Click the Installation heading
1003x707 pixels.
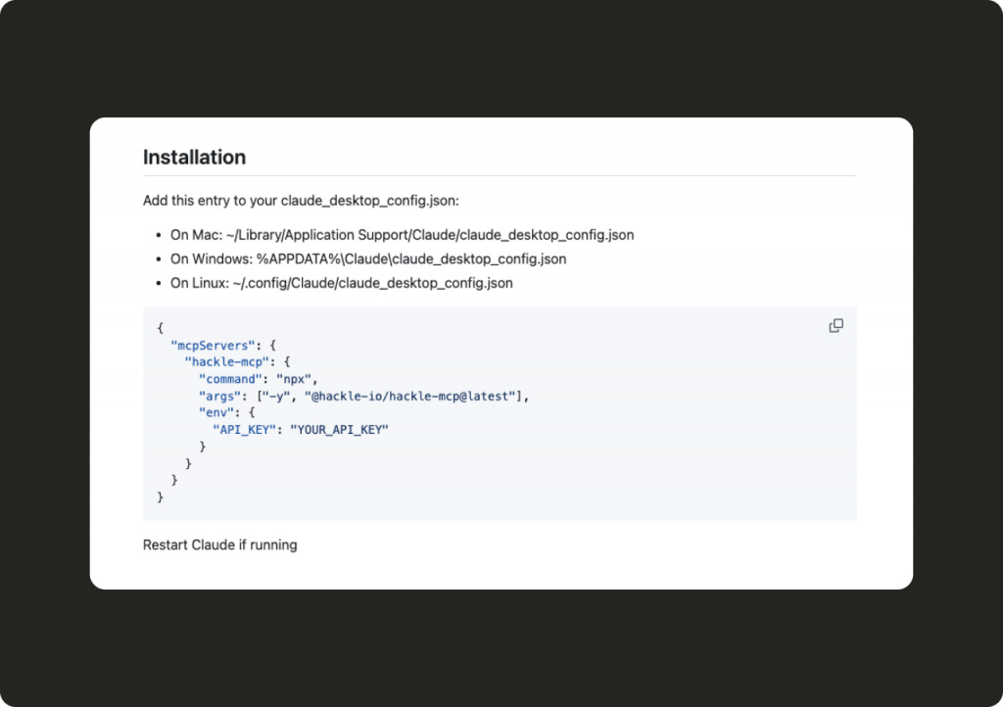(194, 157)
